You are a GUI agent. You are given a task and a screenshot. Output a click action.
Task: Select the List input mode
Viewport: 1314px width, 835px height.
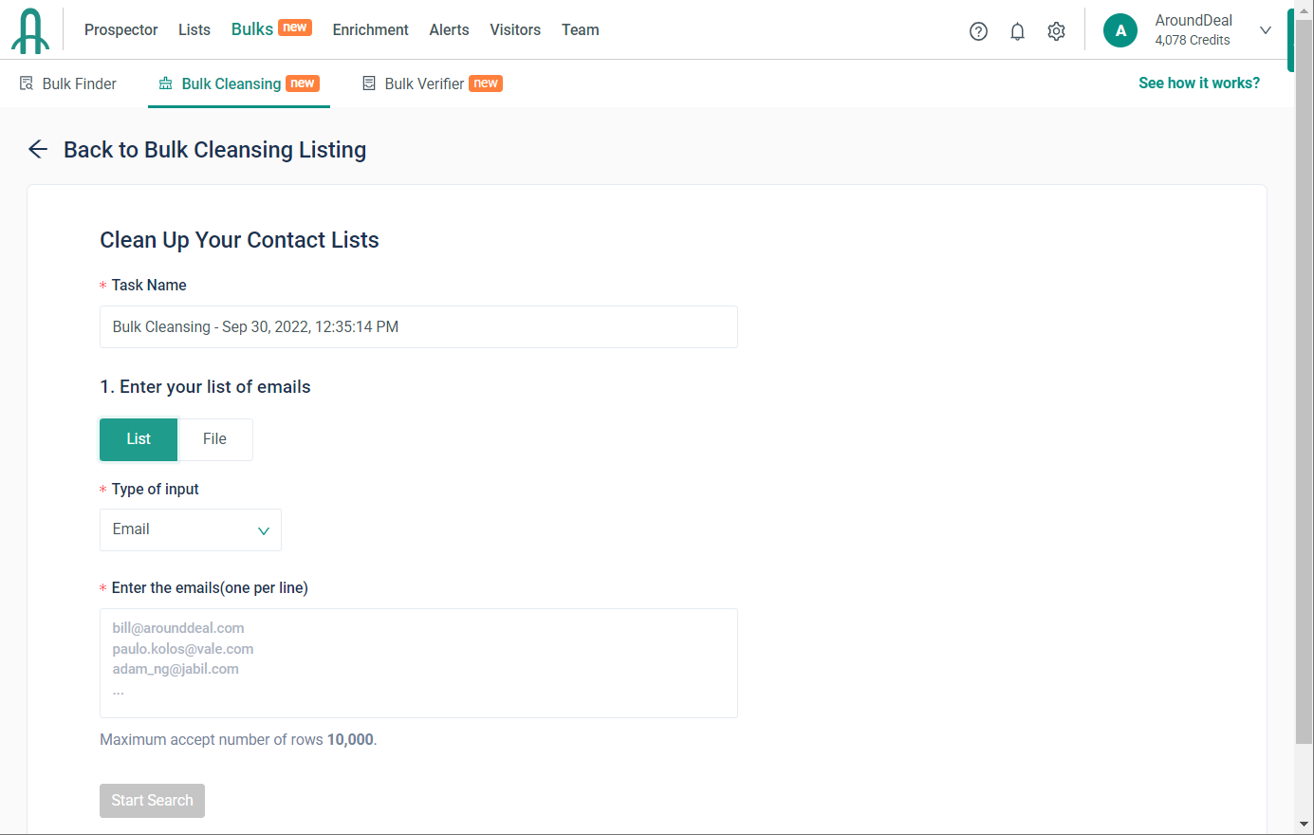(x=139, y=439)
